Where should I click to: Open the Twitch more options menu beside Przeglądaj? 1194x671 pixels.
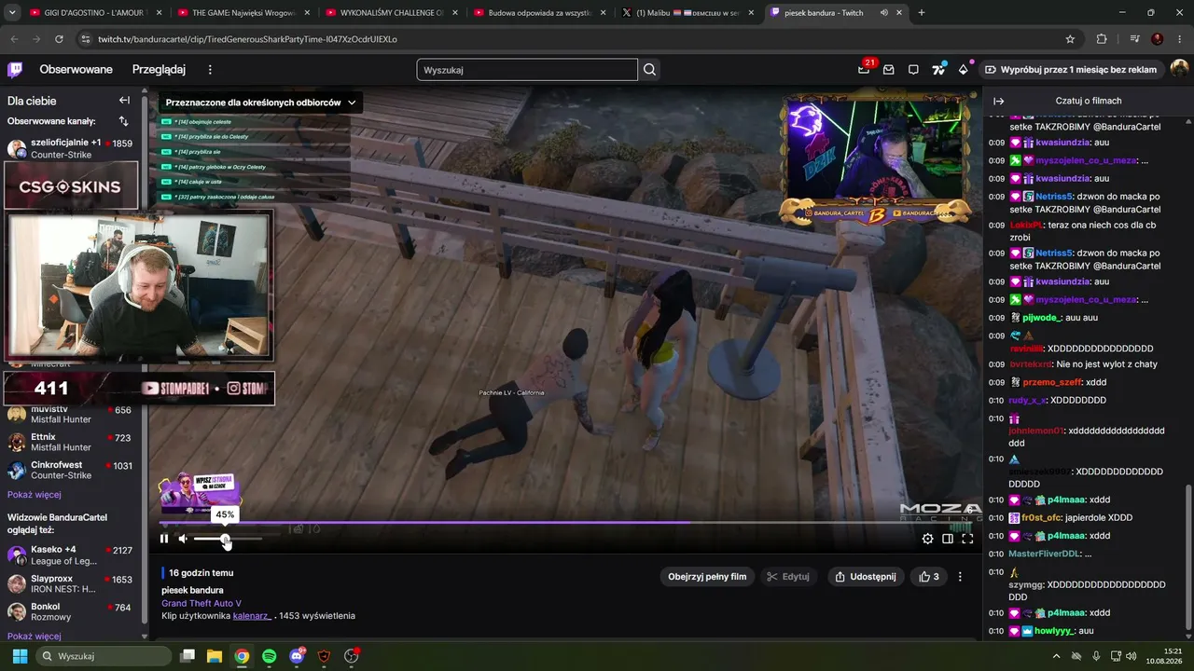pyautogui.click(x=210, y=70)
